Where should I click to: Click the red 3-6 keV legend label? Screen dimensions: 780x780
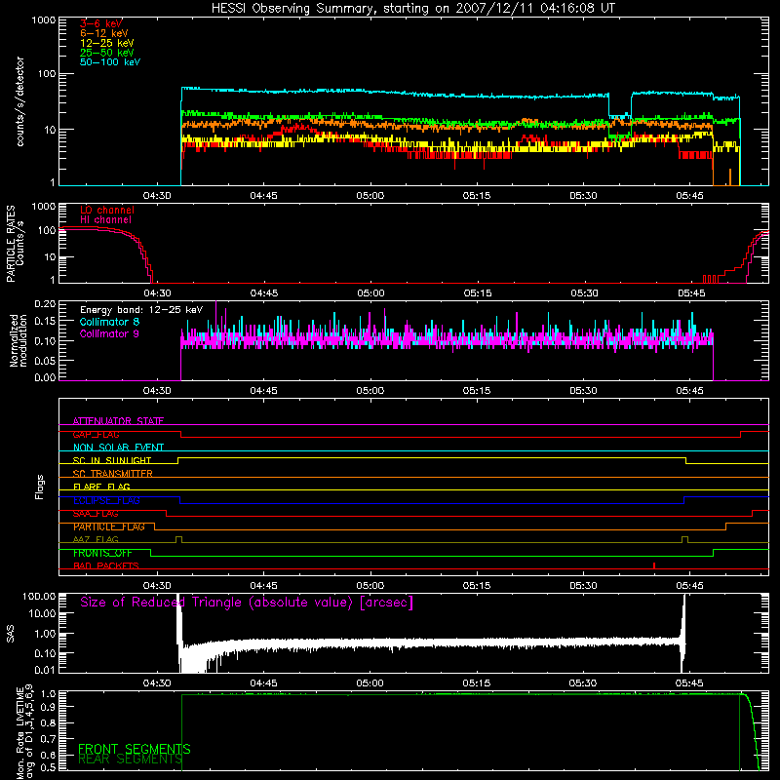pyautogui.click(x=101, y=23)
